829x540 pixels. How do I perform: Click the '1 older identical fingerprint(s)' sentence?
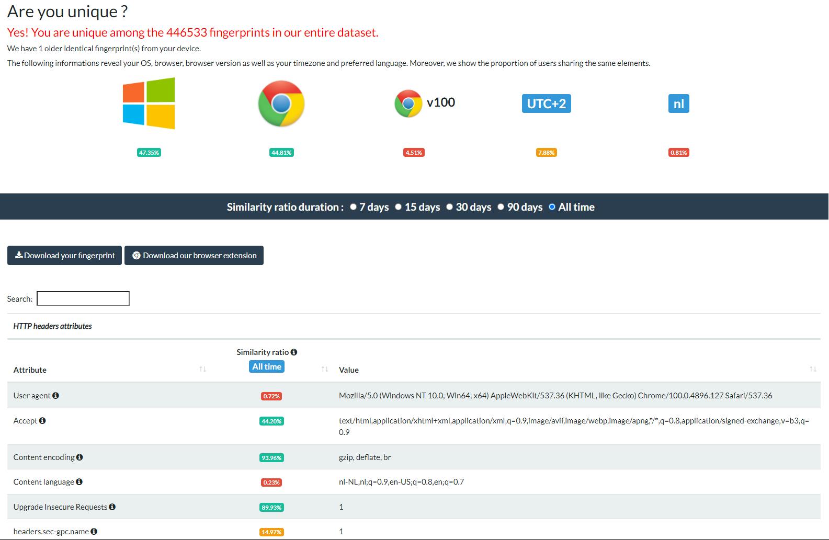(x=104, y=49)
